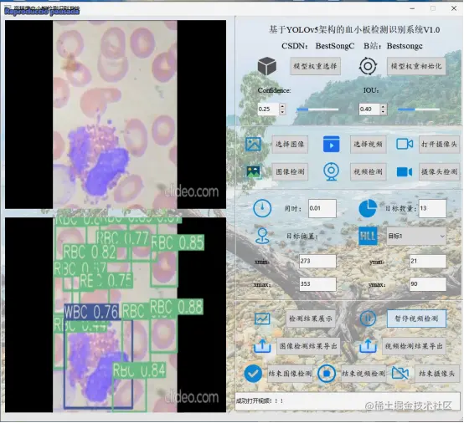Click the 模型权重选择 button
The image size is (464, 423).
point(315,66)
